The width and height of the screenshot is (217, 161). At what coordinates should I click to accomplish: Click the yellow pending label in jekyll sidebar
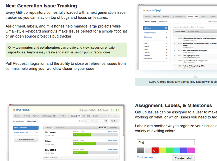point(147,52)
